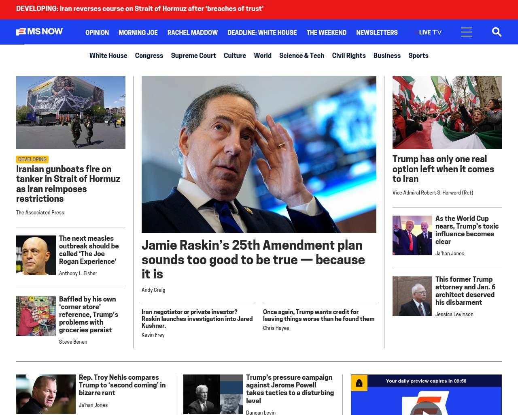Select Deadline: White House in navigation
The height and width of the screenshot is (415, 518).
point(262,32)
